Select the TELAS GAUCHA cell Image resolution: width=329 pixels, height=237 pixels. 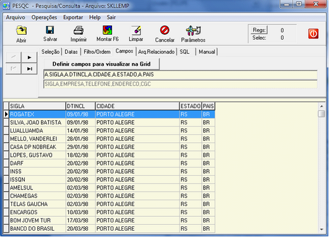(x=37, y=204)
